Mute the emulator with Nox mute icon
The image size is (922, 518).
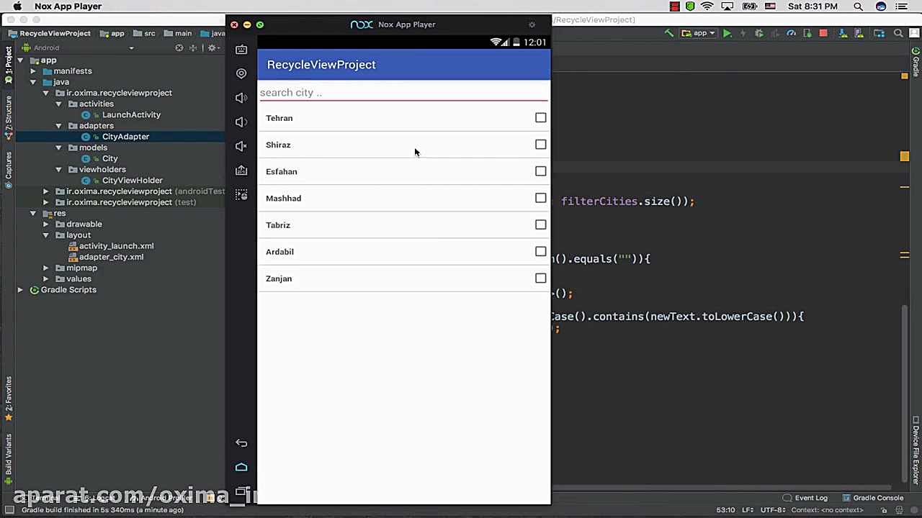[x=241, y=146]
